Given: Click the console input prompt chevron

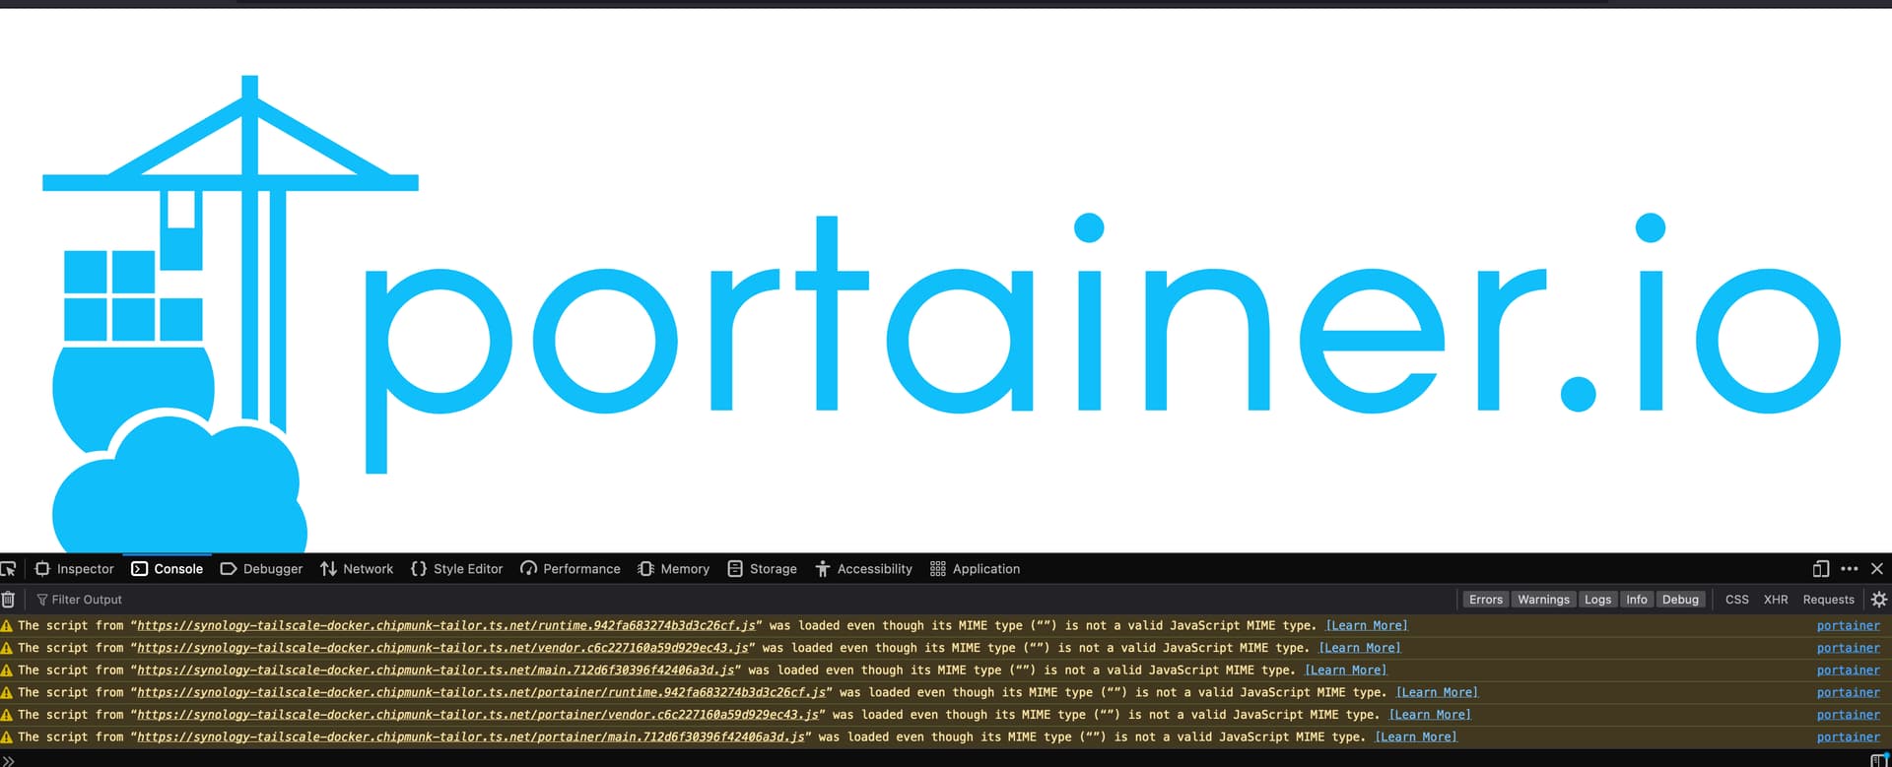Looking at the screenshot, I should (7, 759).
